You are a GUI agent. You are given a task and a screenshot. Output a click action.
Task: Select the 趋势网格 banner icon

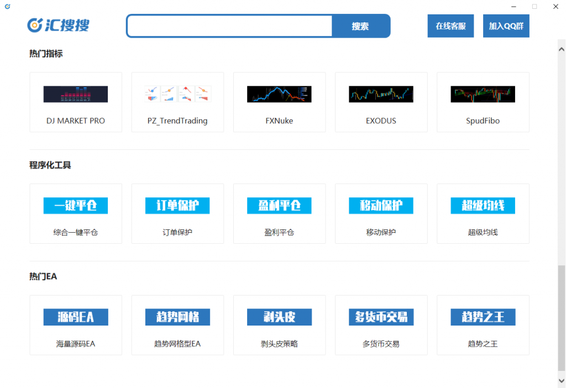pos(177,317)
